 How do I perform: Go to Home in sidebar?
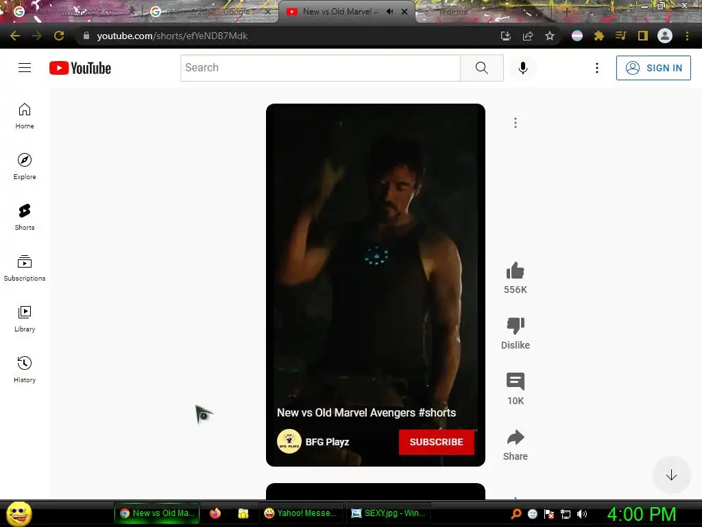point(25,116)
